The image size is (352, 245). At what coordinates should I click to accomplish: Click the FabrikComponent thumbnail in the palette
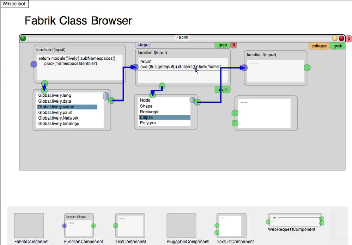pyautogui.click(x=29, y=226)
